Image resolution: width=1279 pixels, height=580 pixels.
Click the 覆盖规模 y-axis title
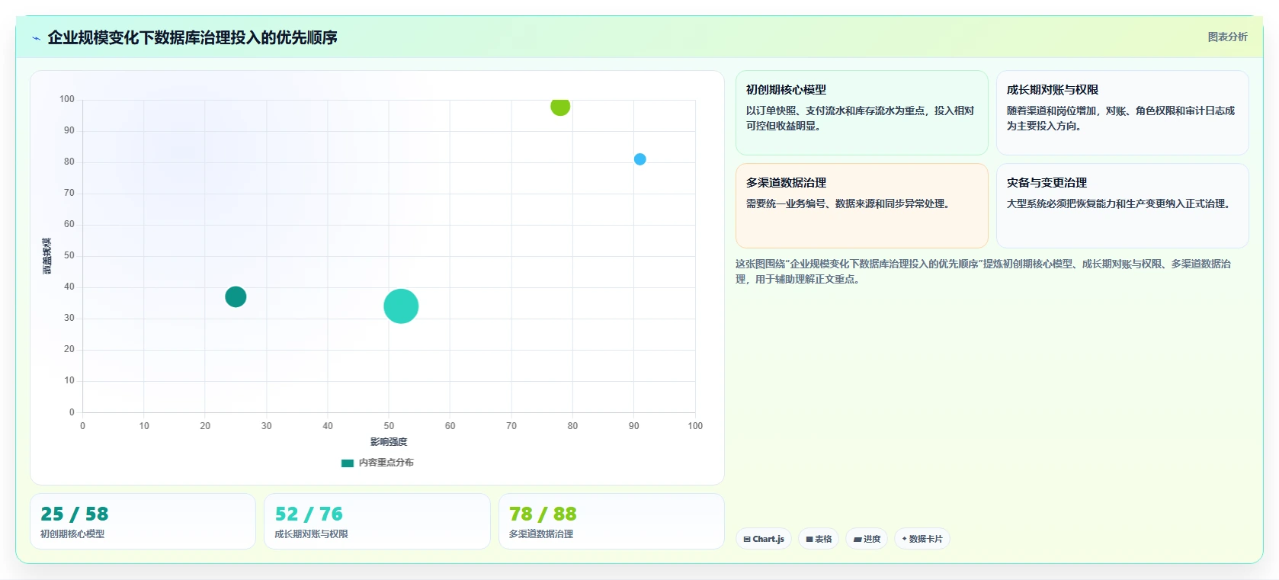click(x=47, y=256)
